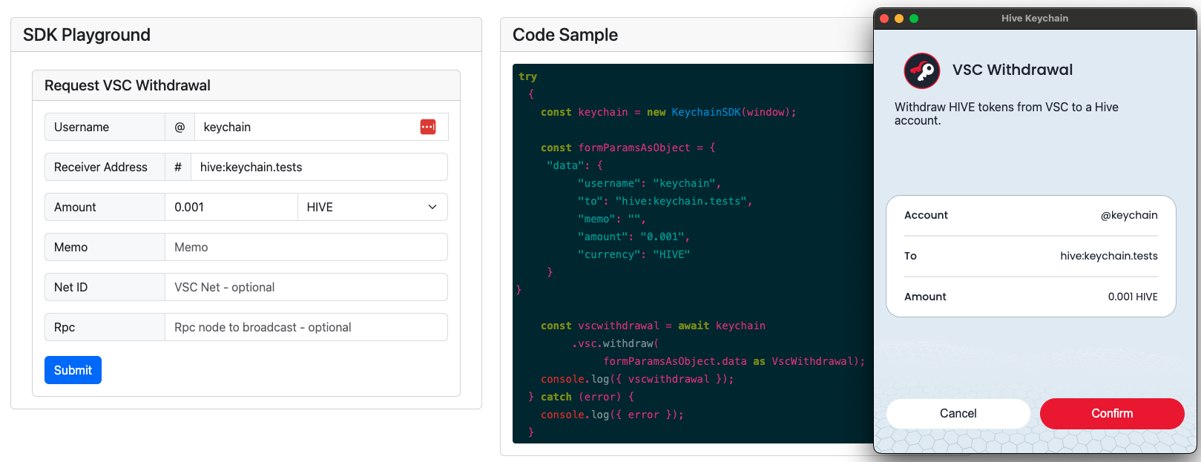Click the "const formParamsAsObject" code line
The height and width of the screenshot is (462, 1201).
(x=628, y=148)
